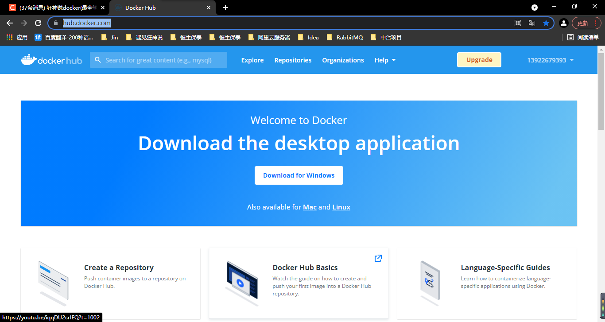Open the 百度翻译 bookmark
Screen dimensions: 605x322
[x=64, y=38]
